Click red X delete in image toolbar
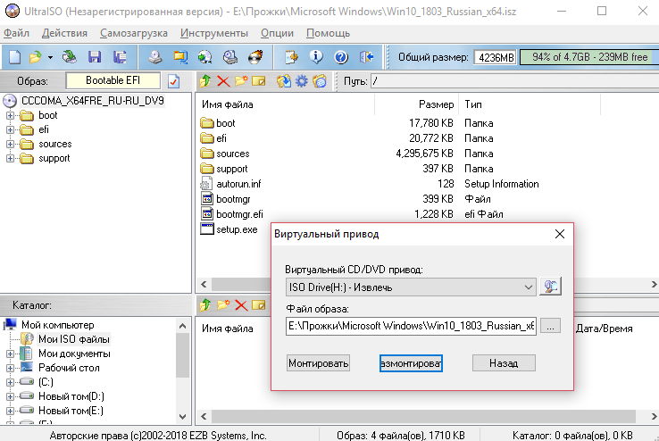The width and height of the screenshot is (659, 441). pos(223,81)
